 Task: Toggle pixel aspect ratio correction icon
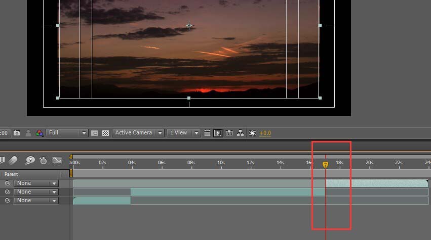tap(207, 133)
